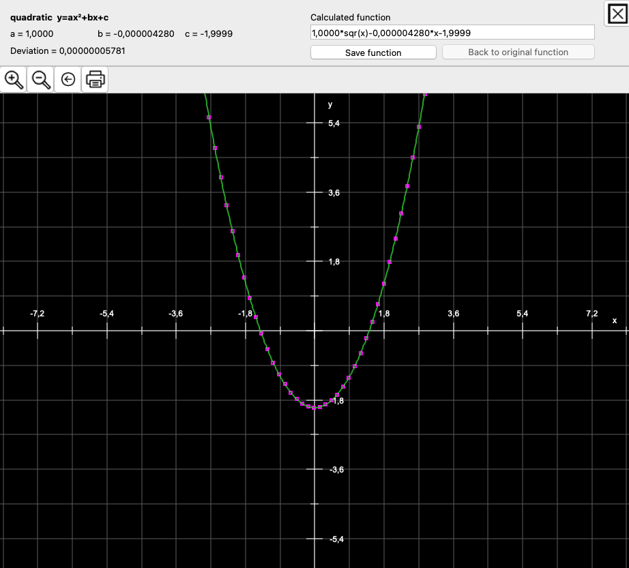629x568 pixels.
Task: Close the regression window with the X
Action: (617, 13)
